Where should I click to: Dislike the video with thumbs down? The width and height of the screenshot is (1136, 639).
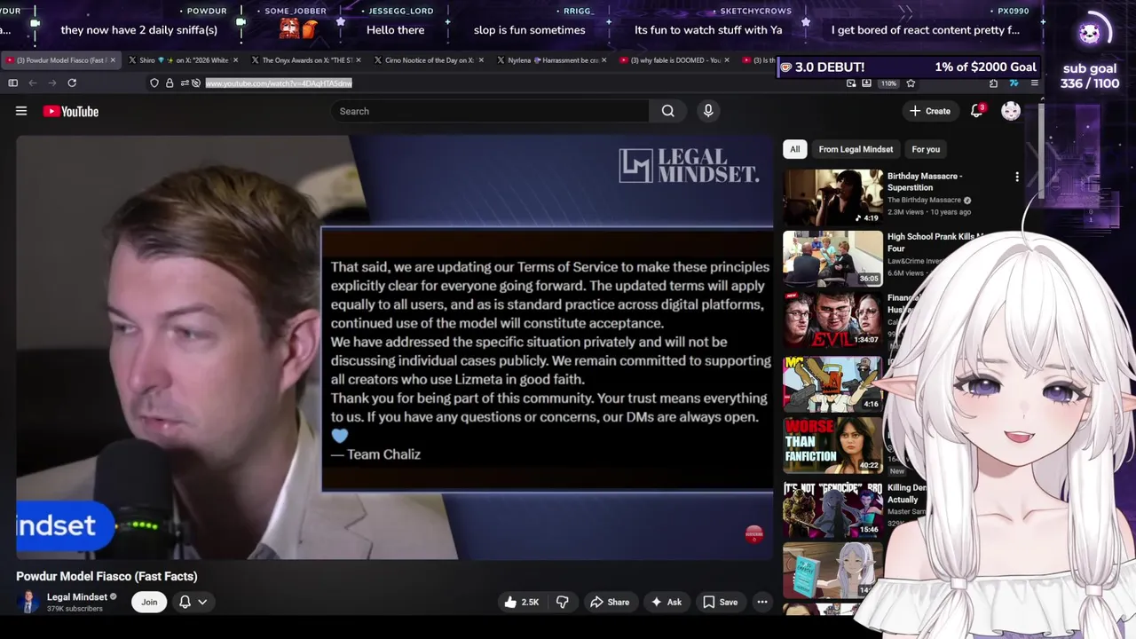click(562, 602)
